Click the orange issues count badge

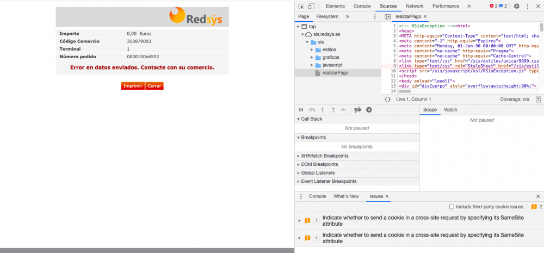536,207
